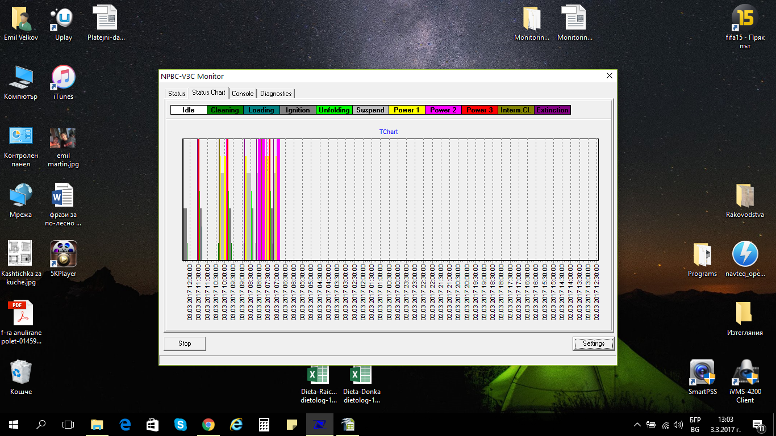Switch to the Console tab
Viewport: 776px width, 436px height.
(x=243, y=94)
